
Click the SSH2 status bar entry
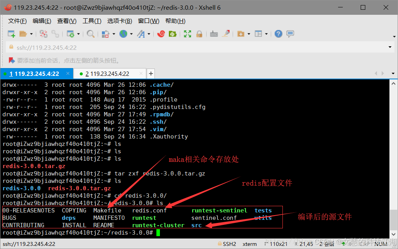(227, 244)
